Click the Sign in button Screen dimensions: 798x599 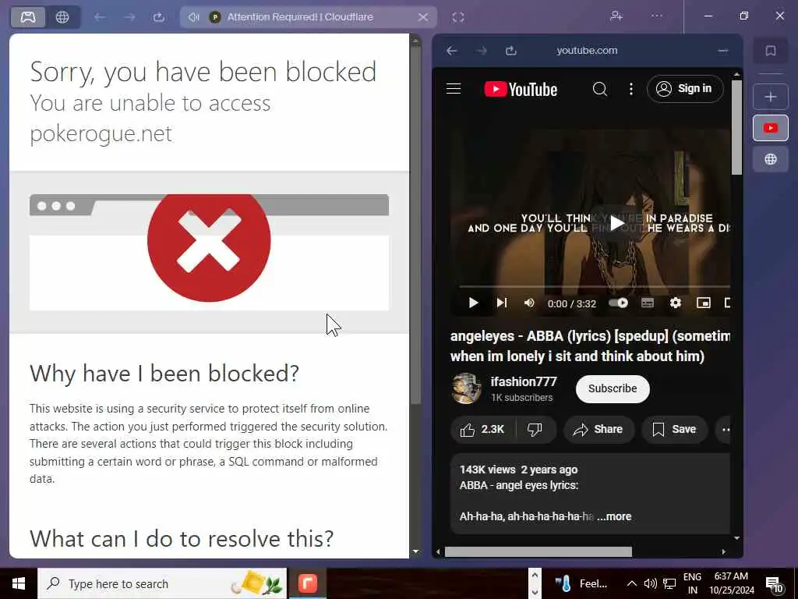pos(685,89)
